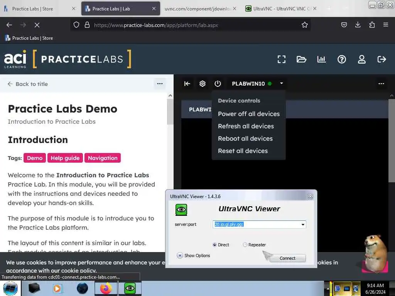Open the device panel ellipsis menu

tap(381, 84)
